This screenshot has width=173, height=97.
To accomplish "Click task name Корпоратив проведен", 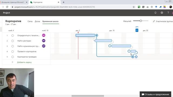I will click(27, 57).
